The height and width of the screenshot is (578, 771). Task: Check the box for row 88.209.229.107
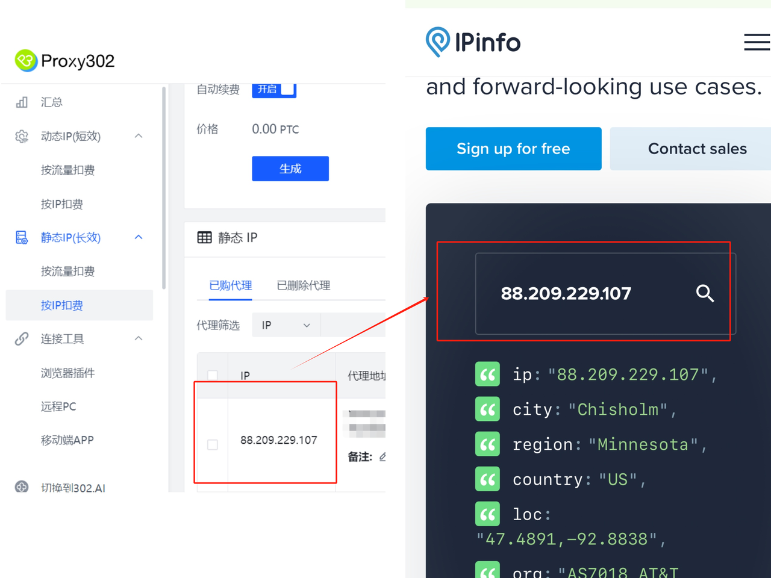[x=213, y=445]
